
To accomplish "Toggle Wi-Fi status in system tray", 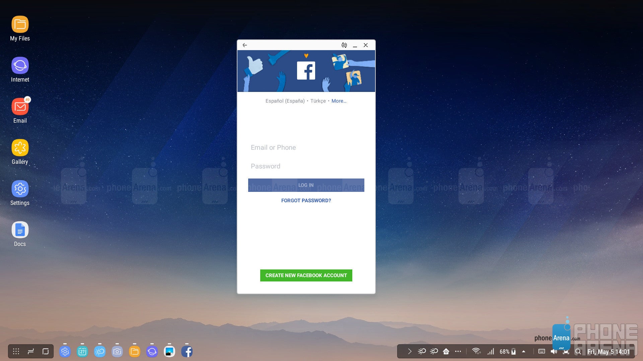I will 477,351.
